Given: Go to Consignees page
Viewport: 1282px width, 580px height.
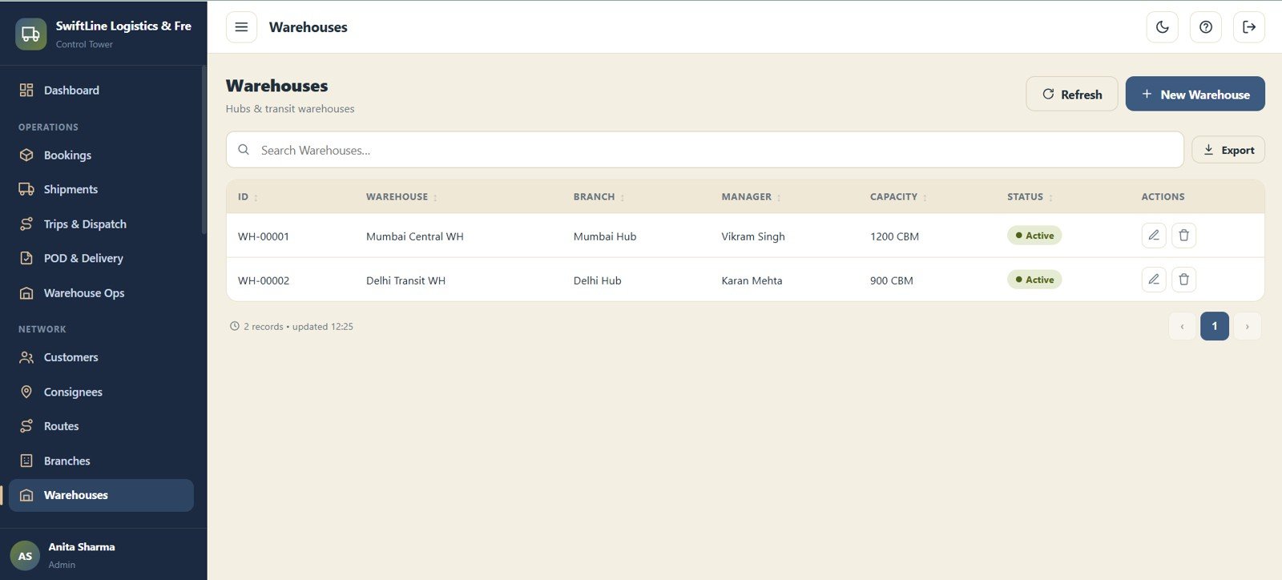Looking at the screenshot, I should [101, 392].
